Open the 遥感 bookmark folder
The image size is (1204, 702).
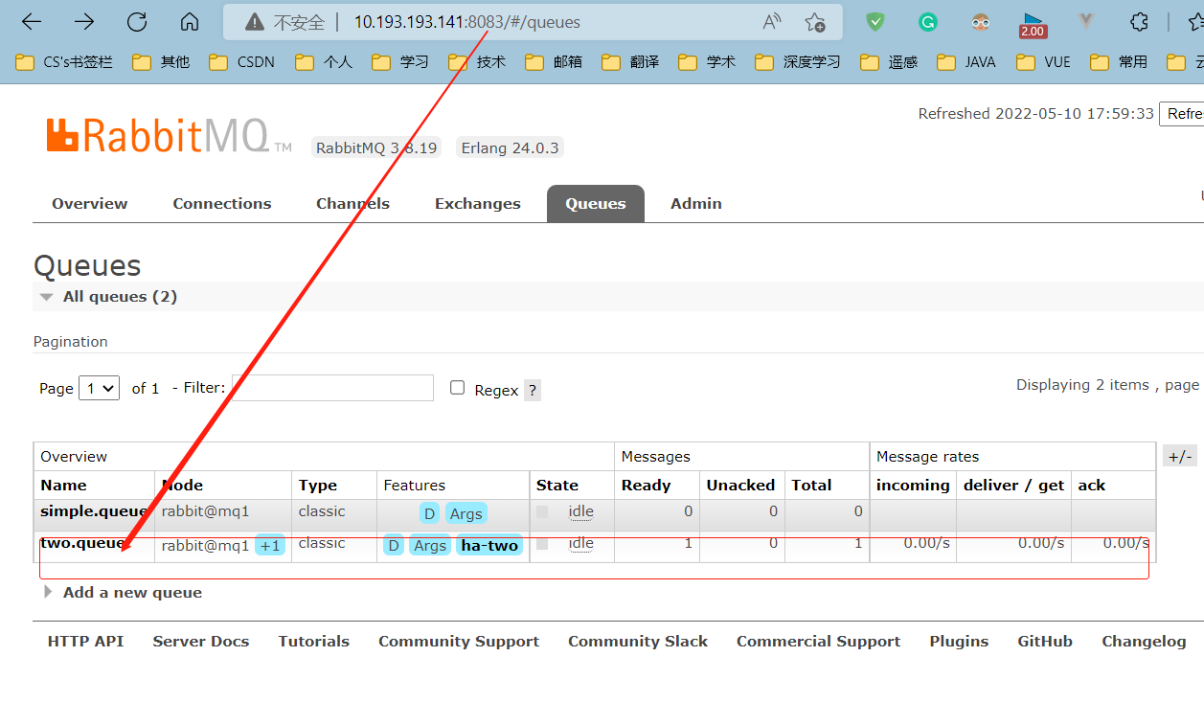click(889, 62)
